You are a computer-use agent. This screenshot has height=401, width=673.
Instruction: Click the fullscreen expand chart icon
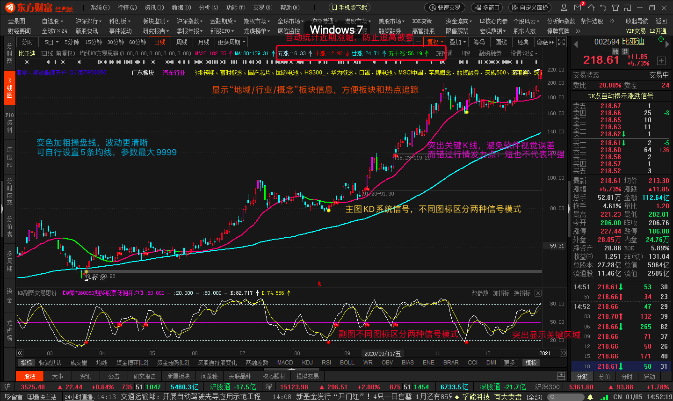562,42
